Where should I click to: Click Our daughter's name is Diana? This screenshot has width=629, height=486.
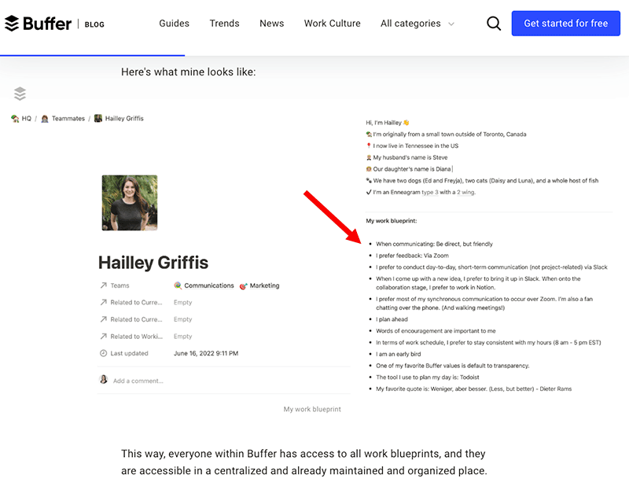pyautogui.click(x=408, y=169)
